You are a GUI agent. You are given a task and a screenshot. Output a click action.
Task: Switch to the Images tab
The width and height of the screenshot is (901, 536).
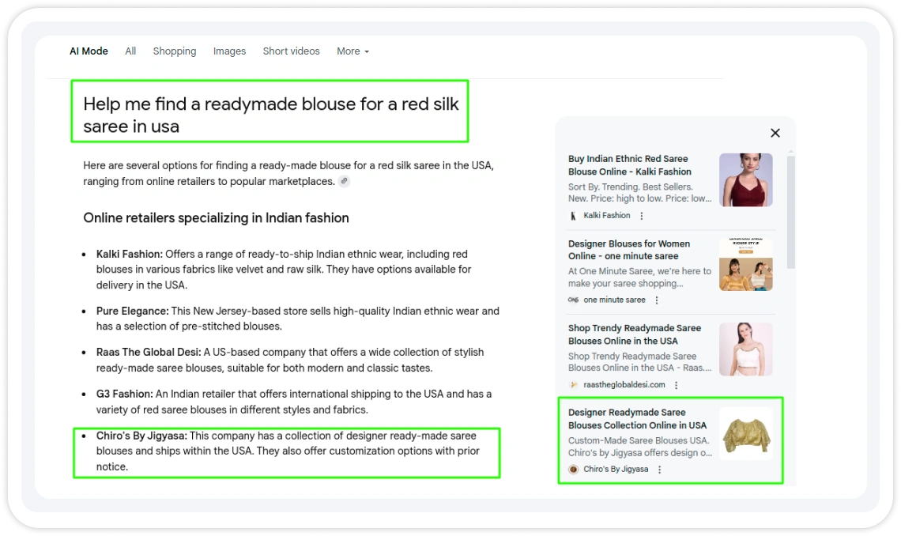point(229,51)
